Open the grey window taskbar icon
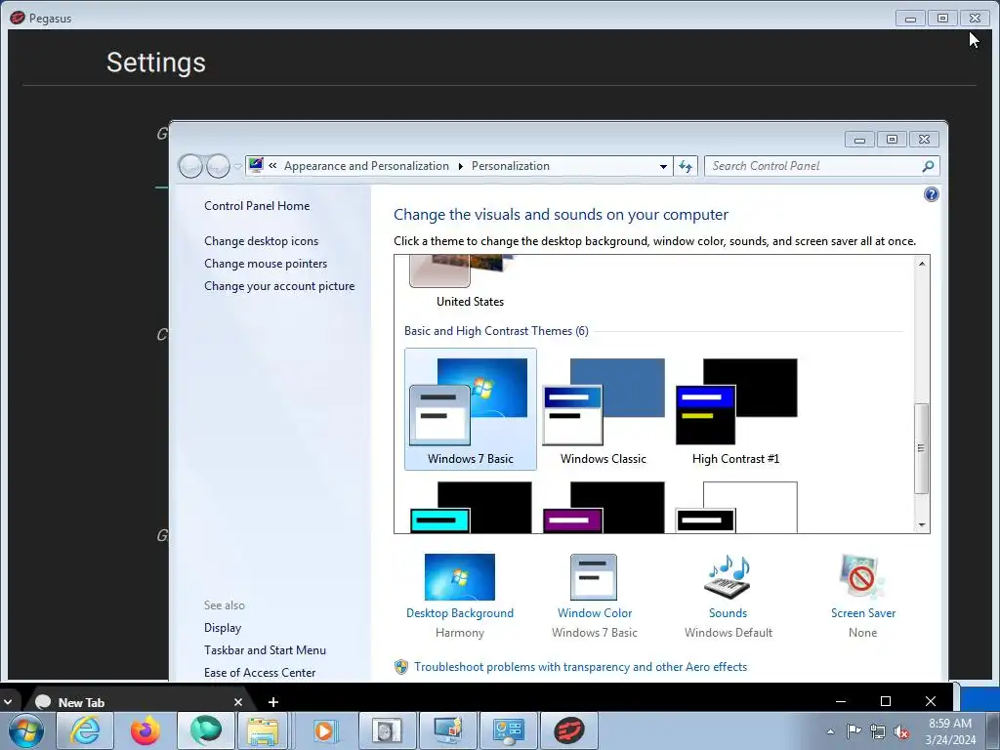 (387, 730)
